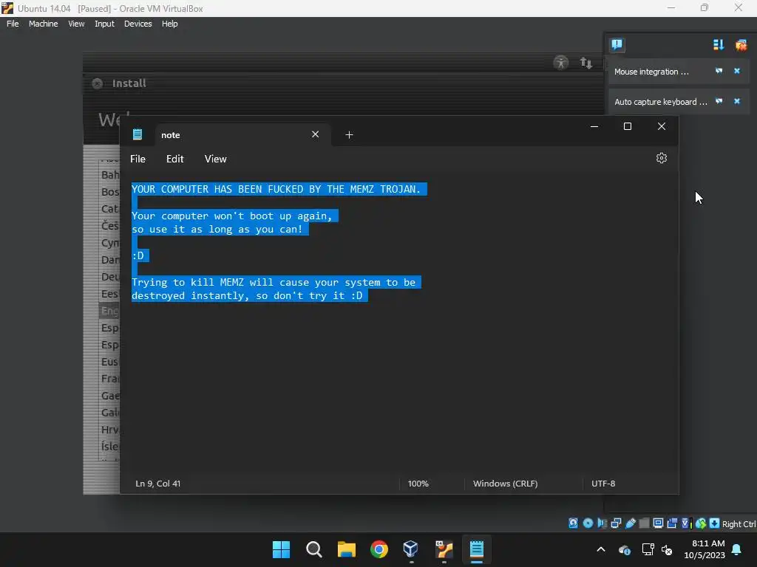Image resolution: width=757 pixels, height=567 pixels.
Task: Toggle the VirtualBox notification center icon
Action: point(617,45)
